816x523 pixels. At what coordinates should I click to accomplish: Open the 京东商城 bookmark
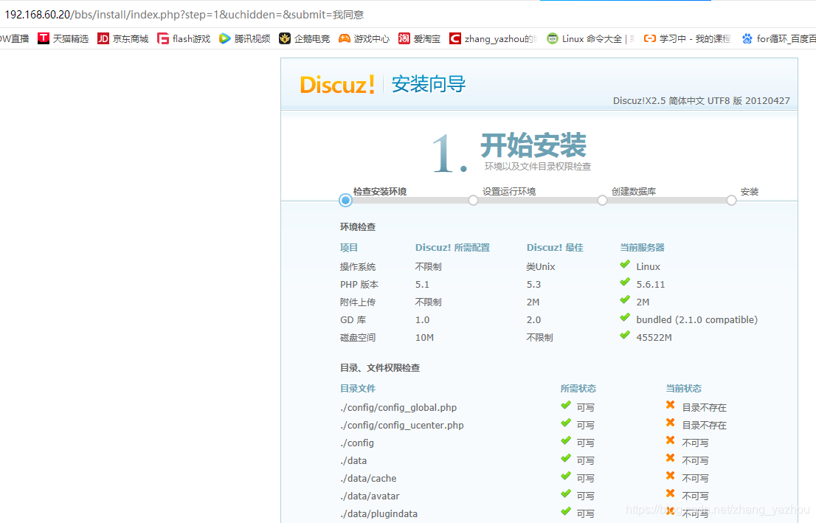pos(122,38)
